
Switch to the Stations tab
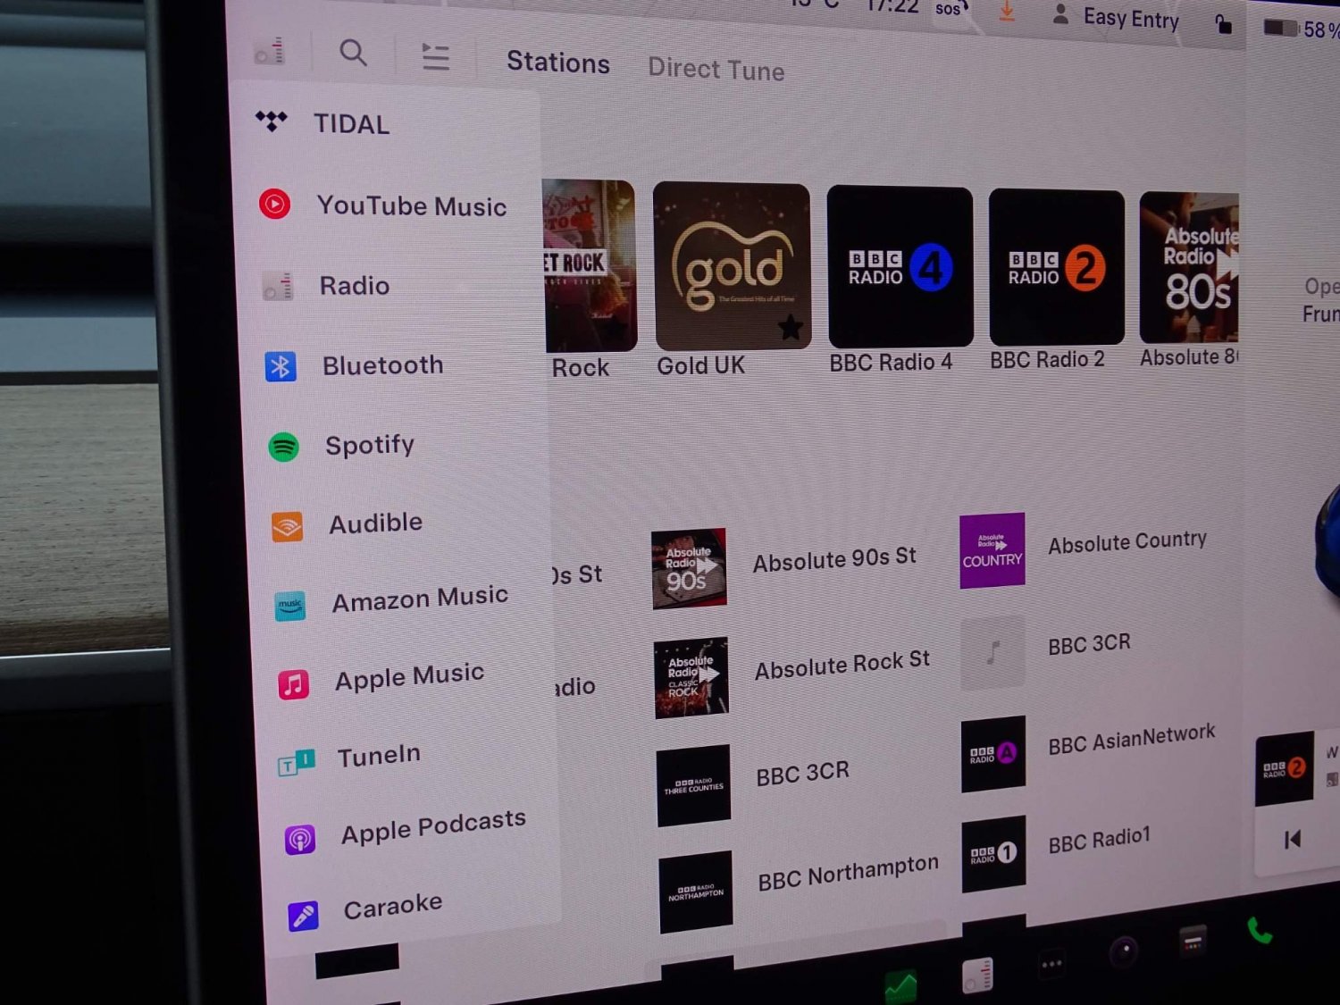558,63
